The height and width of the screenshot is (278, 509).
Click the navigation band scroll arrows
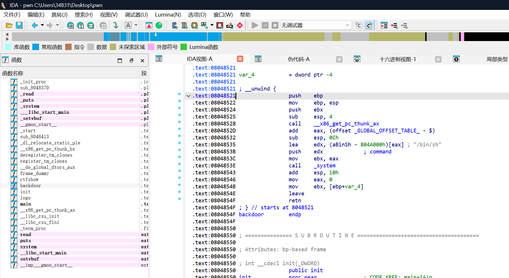(7, 37)
